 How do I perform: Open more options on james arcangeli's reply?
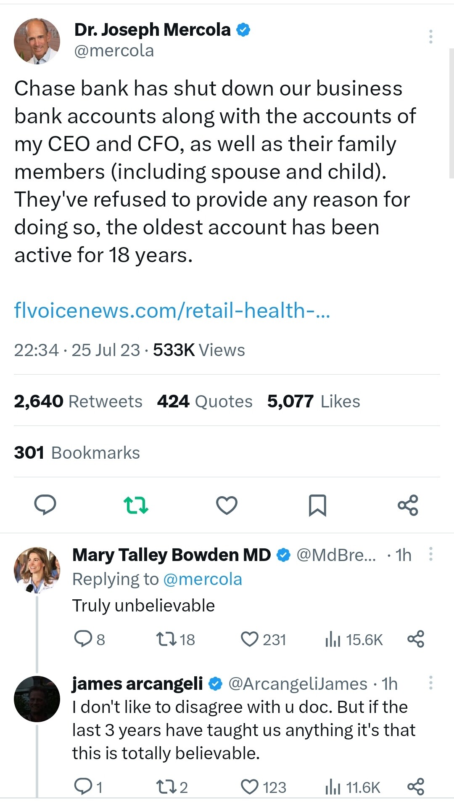click(x=430, y=683)
